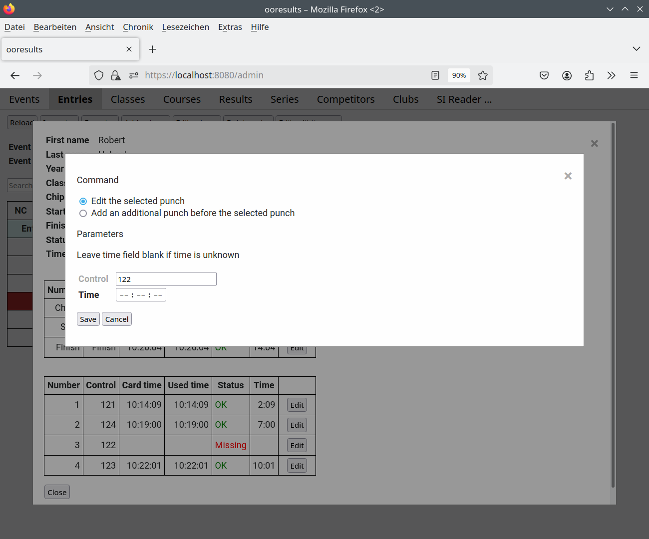649x539 pixels.
Task: Choose 'Add an additional punch before' option
Action: tap(83, 214)
